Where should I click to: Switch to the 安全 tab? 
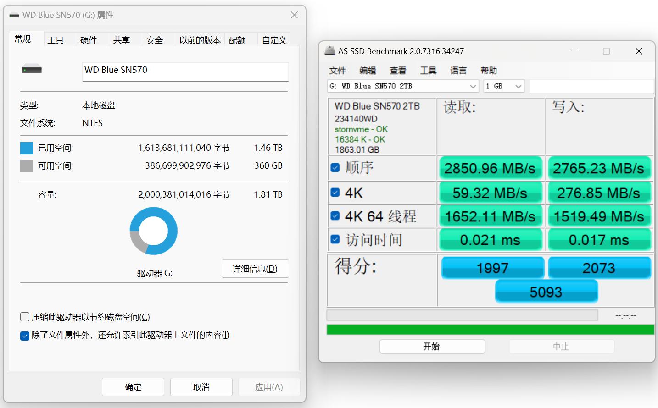coord(155,40)
